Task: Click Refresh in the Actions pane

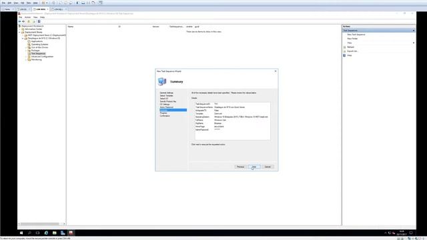Action: click(350, 47)
